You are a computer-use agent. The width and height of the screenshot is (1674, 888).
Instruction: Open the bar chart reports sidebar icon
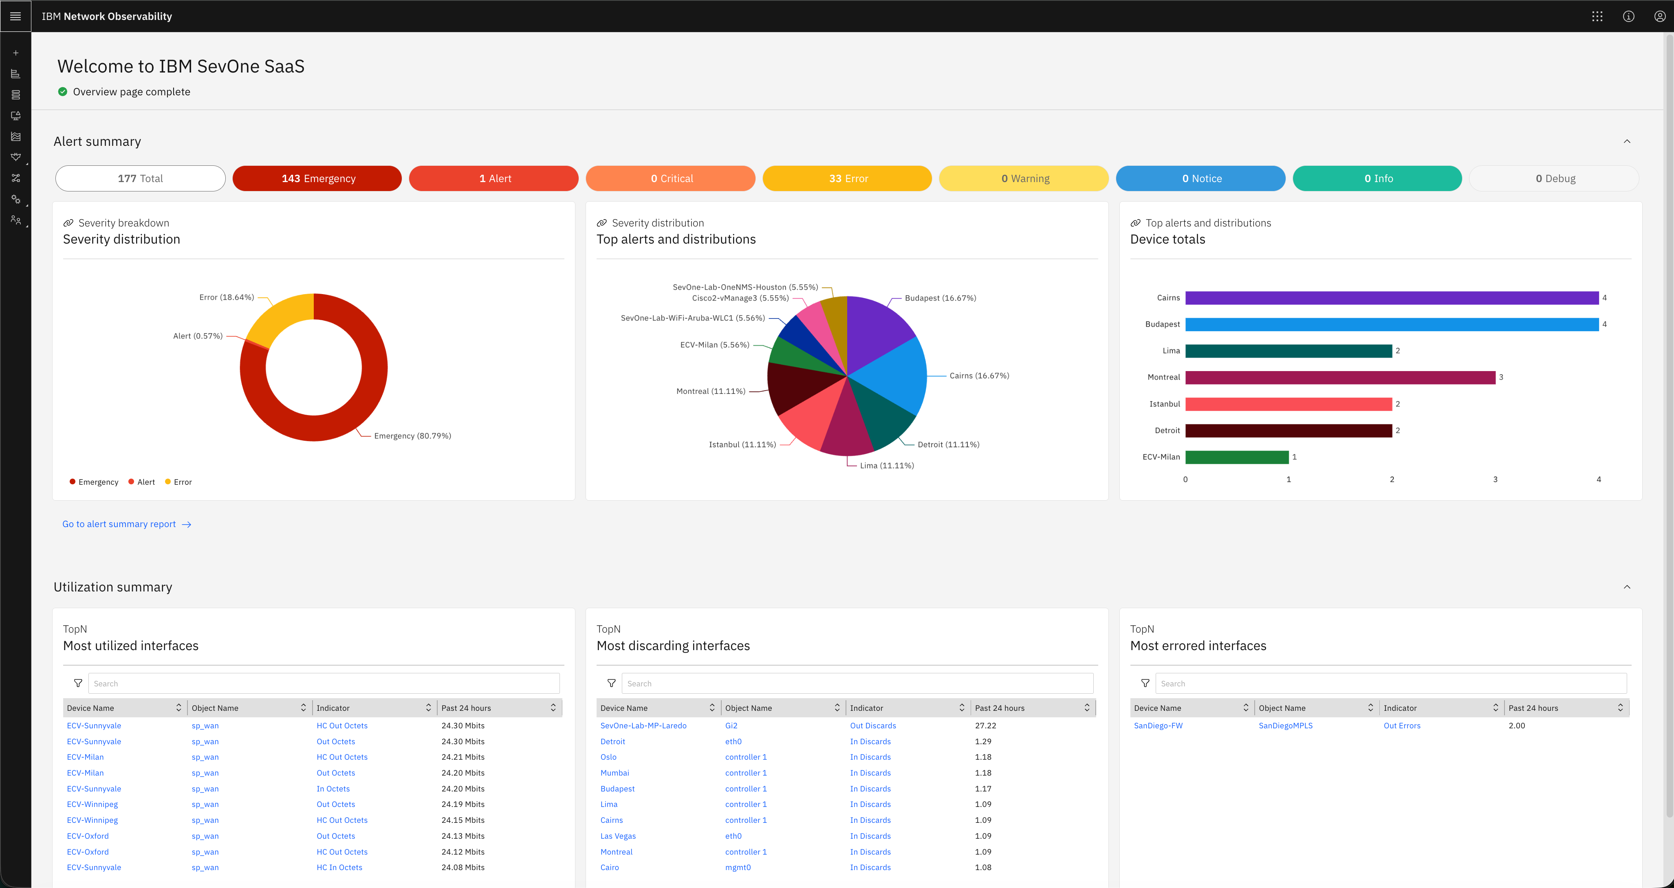[15, 74]
